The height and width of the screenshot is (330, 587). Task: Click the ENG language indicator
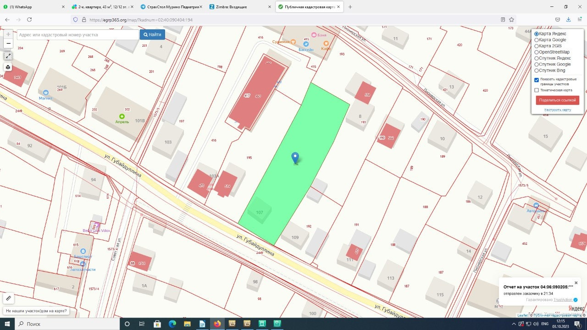pyautogui.click(x=544, y=324)
